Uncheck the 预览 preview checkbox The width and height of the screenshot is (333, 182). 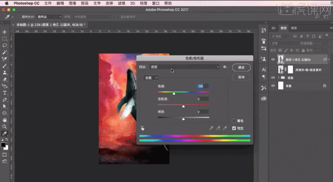click(234, 128)
